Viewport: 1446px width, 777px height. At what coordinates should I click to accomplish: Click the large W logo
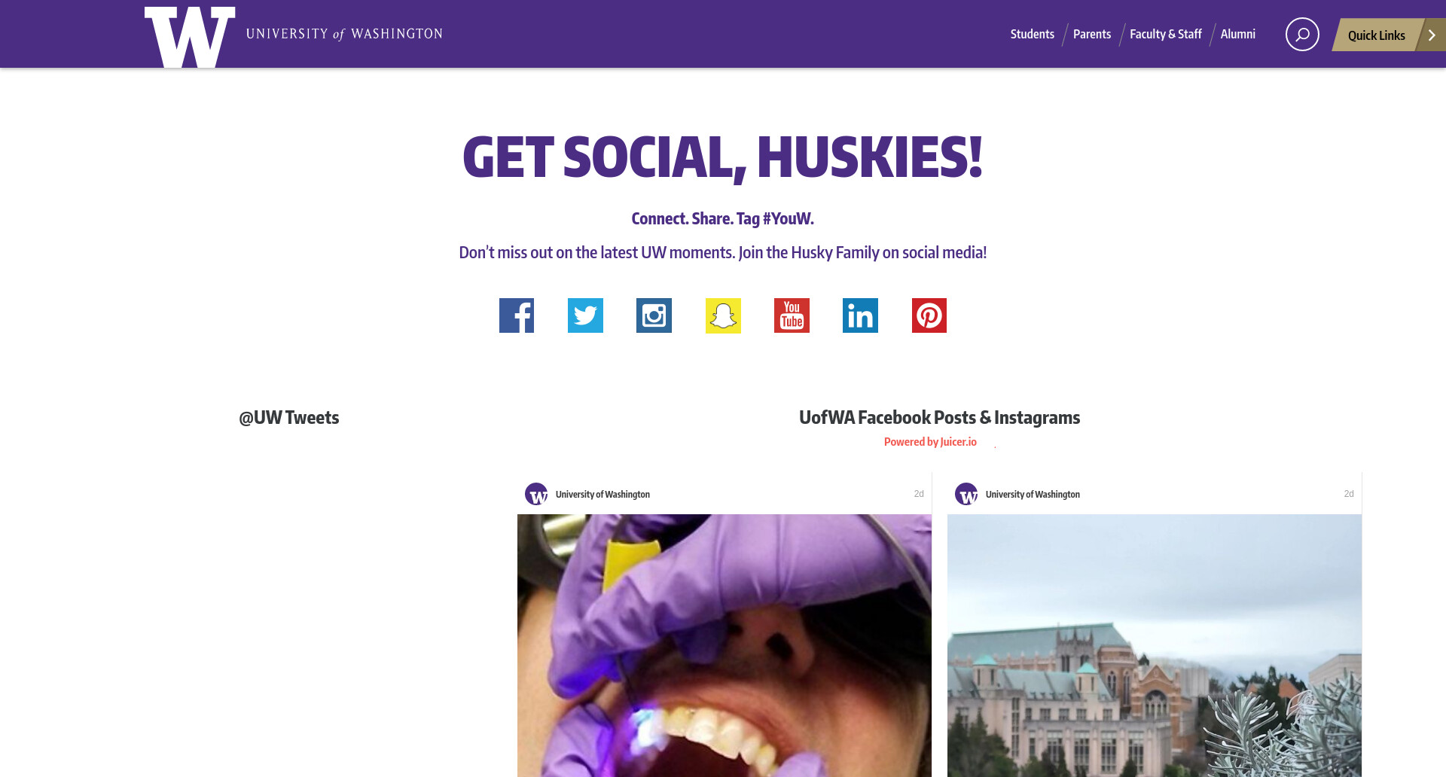click(x=190, y=37)
